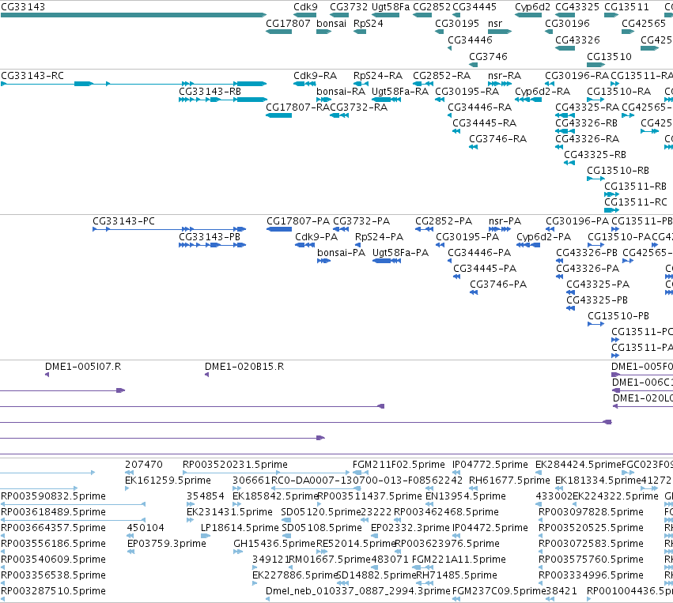Viewport: 673px width, 603px height.
Task: Select protein CG34446-PA
Action: pyautogui.click(x=479, y=253)
